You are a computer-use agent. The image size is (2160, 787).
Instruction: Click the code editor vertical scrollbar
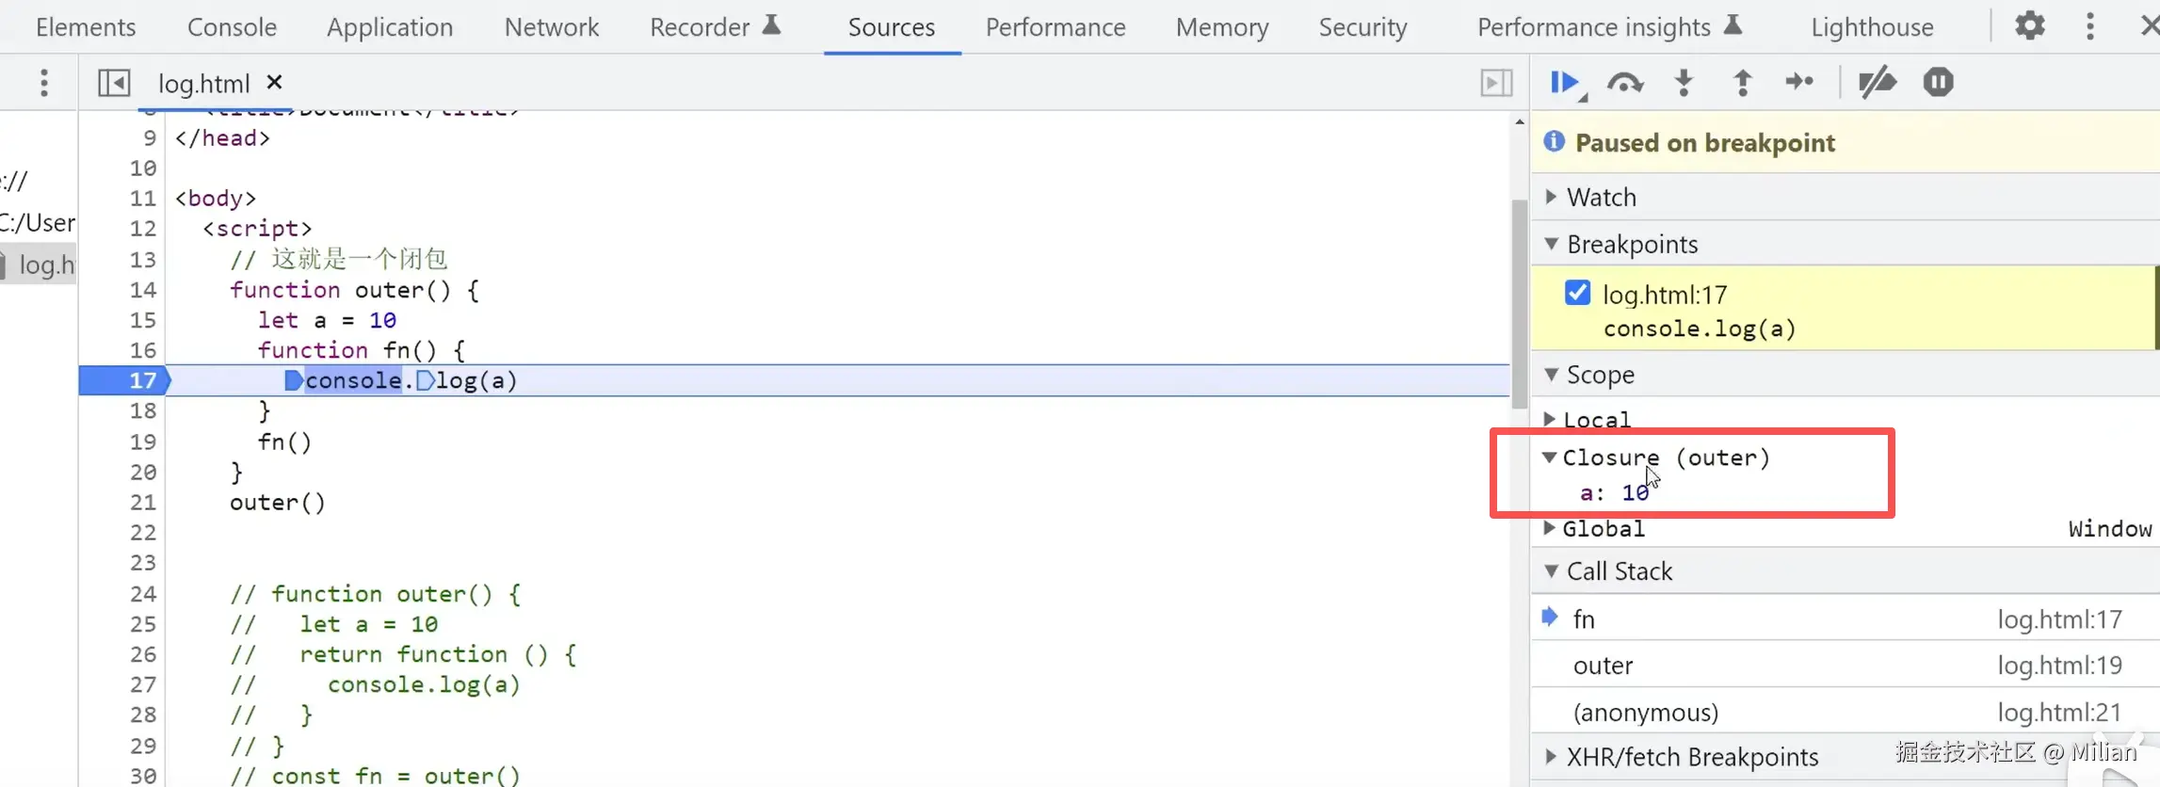pos(1519,303)
